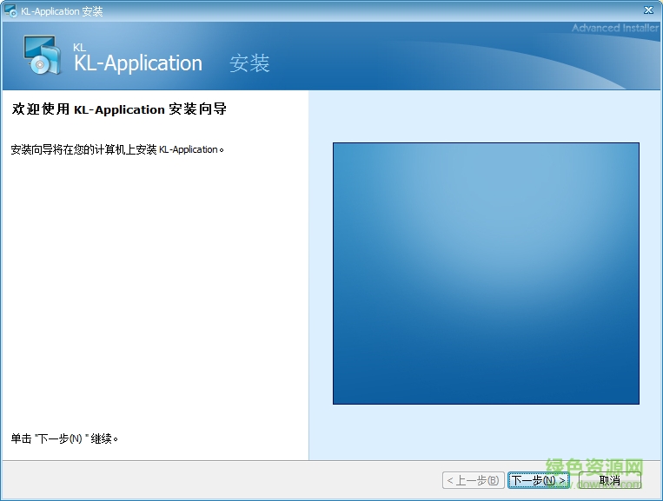Click the Cancel button (取消)

click(x=610, y=480)
